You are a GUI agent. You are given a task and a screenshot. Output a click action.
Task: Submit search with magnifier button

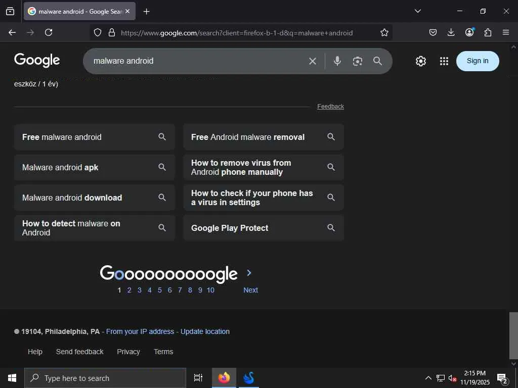tap(377, 61)
